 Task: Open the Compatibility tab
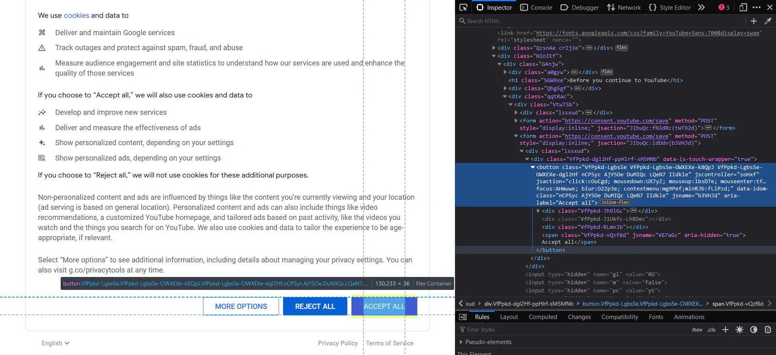[620, 317]
